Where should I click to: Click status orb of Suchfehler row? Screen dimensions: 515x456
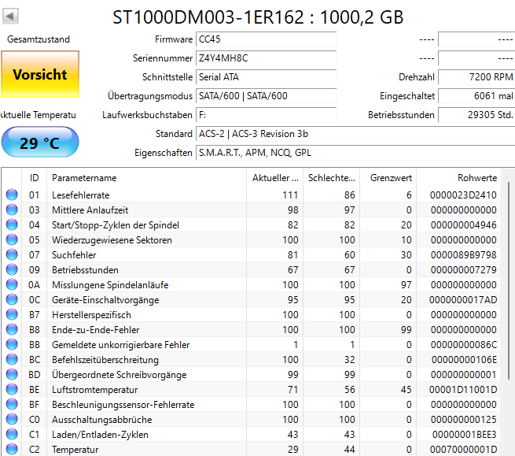pyautogui.click(x=12, y=254)
